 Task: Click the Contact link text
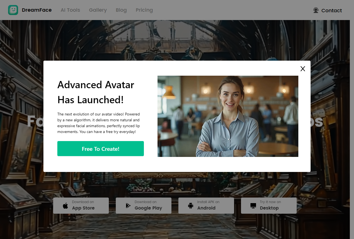(x=332, y=11)
